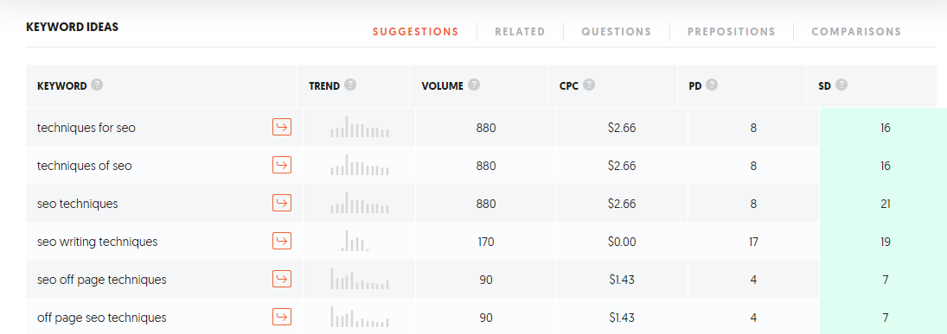Switch to the Related tab
The image size is (947, 334).
[520, 32]
